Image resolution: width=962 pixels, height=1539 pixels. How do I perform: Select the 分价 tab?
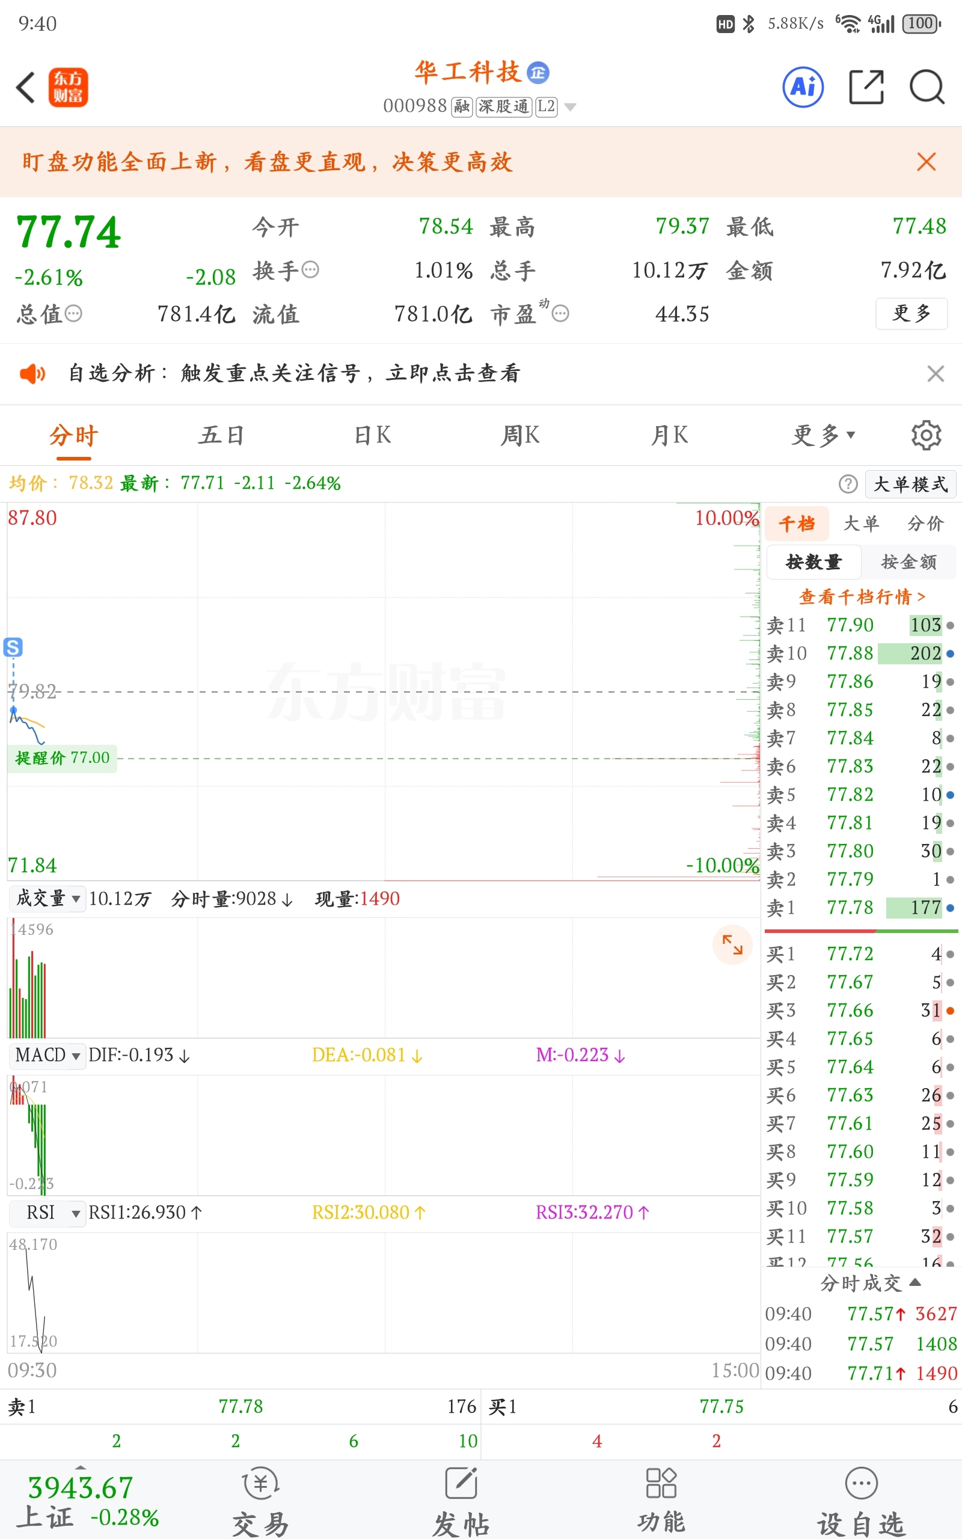925,524
